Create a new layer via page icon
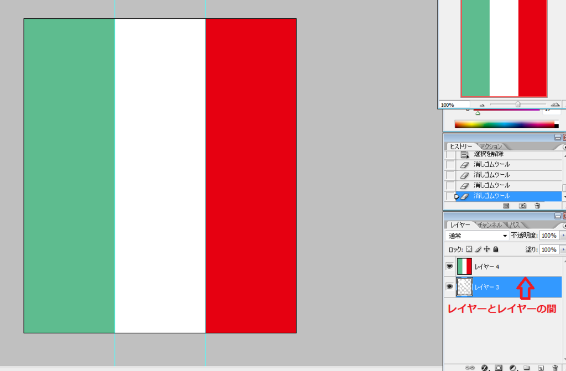This screenshot has width=566, height=371. pyautogui.click(x=541, y=368)
